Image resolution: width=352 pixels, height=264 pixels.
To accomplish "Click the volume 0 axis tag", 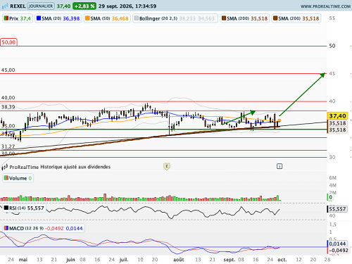I will coord(330,197).
